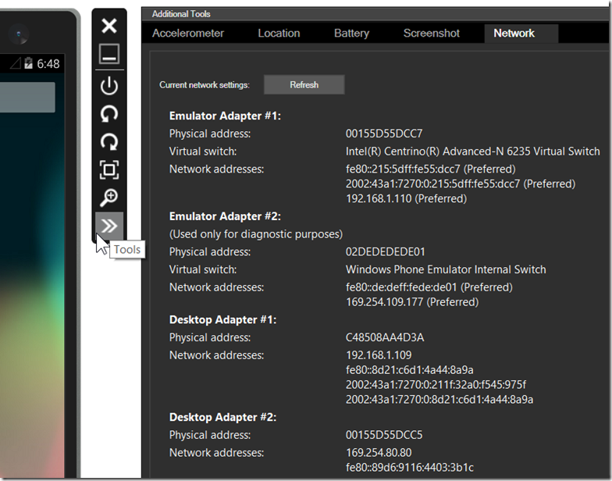Rotate the emulator left
This screenshot has height=481, width=612.
[109, 113]
